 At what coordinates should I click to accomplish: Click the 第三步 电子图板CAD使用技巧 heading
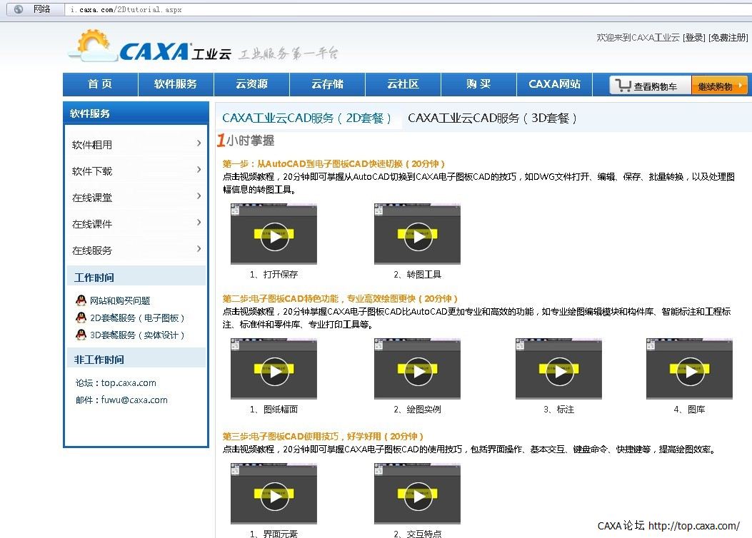point(323,437)
